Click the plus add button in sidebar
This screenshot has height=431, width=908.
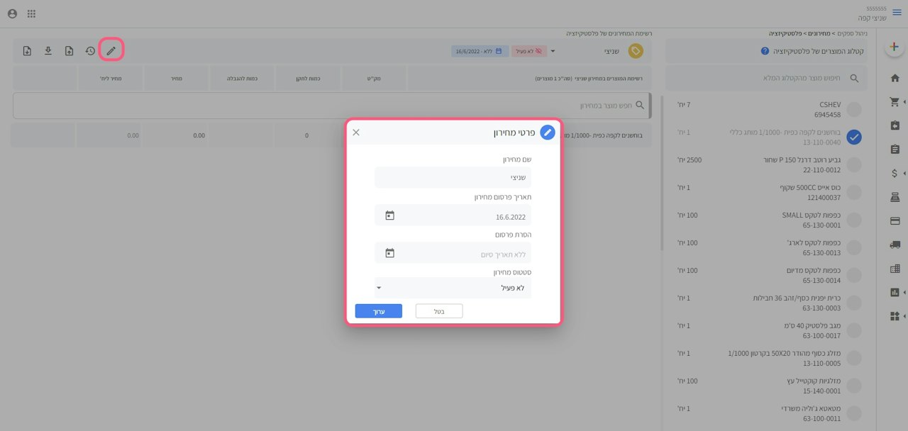(894, 47)
